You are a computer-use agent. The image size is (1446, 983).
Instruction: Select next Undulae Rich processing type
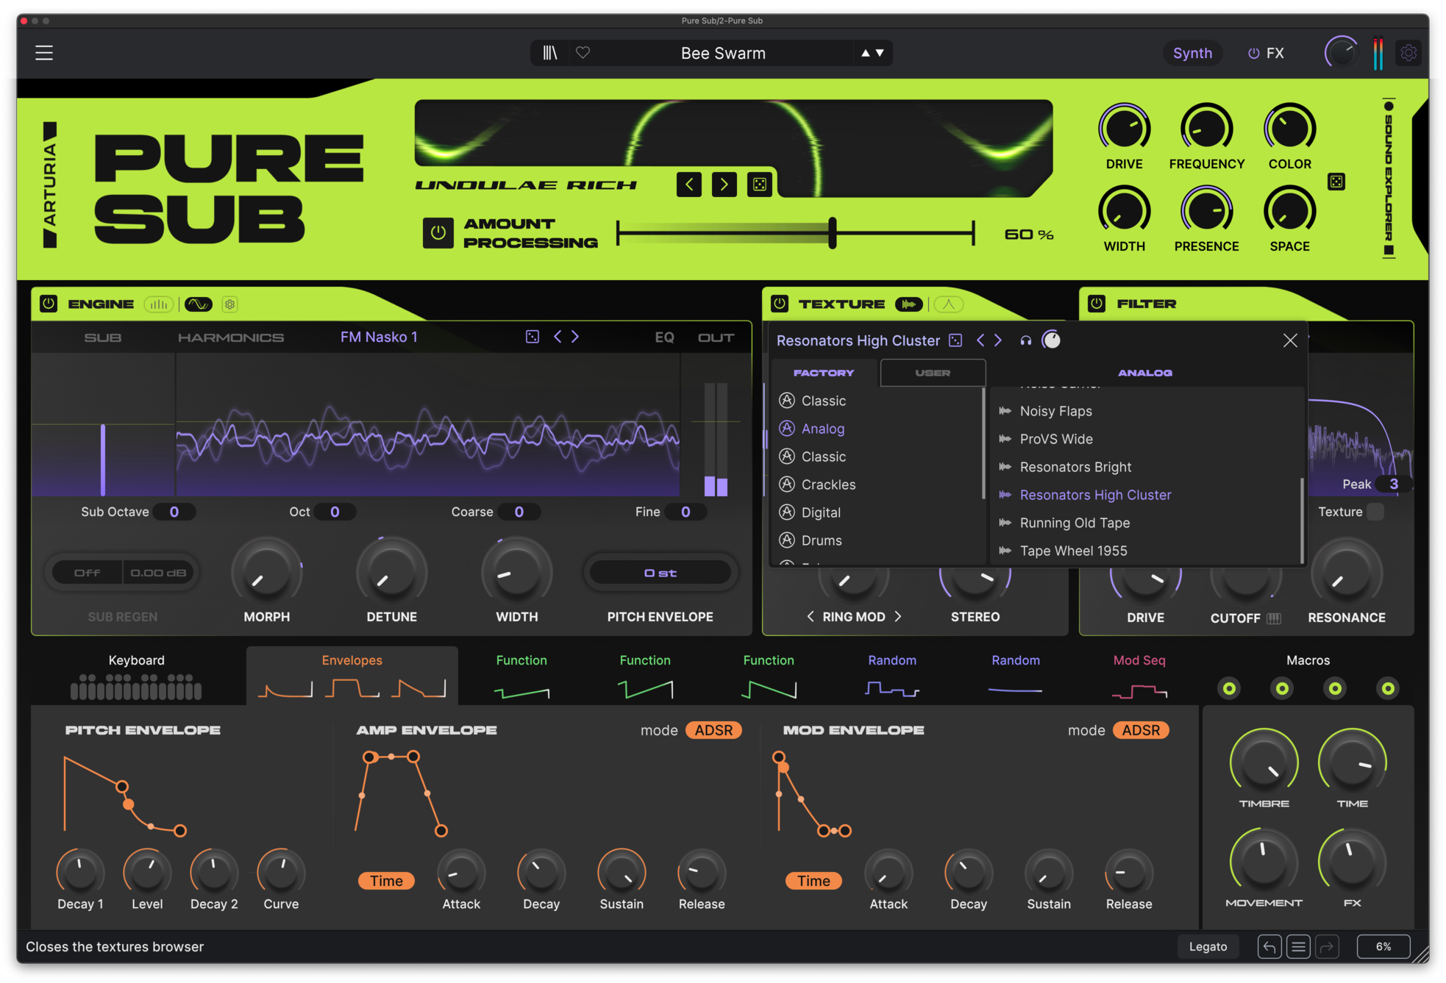[724, 185]
